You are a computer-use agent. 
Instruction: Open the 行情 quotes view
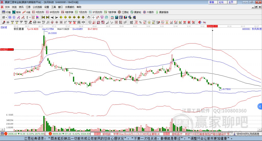click(x=6, y=12)
